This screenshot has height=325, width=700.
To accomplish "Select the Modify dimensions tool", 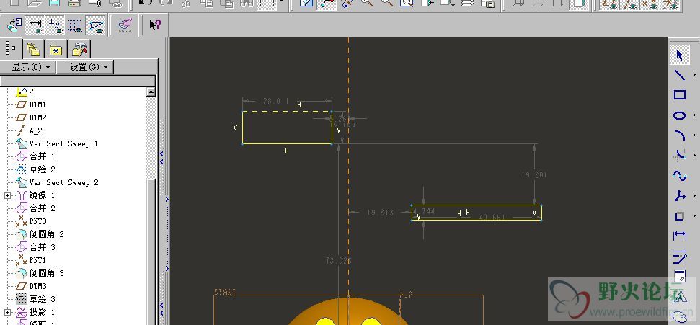I will click(x=680, y=257).
